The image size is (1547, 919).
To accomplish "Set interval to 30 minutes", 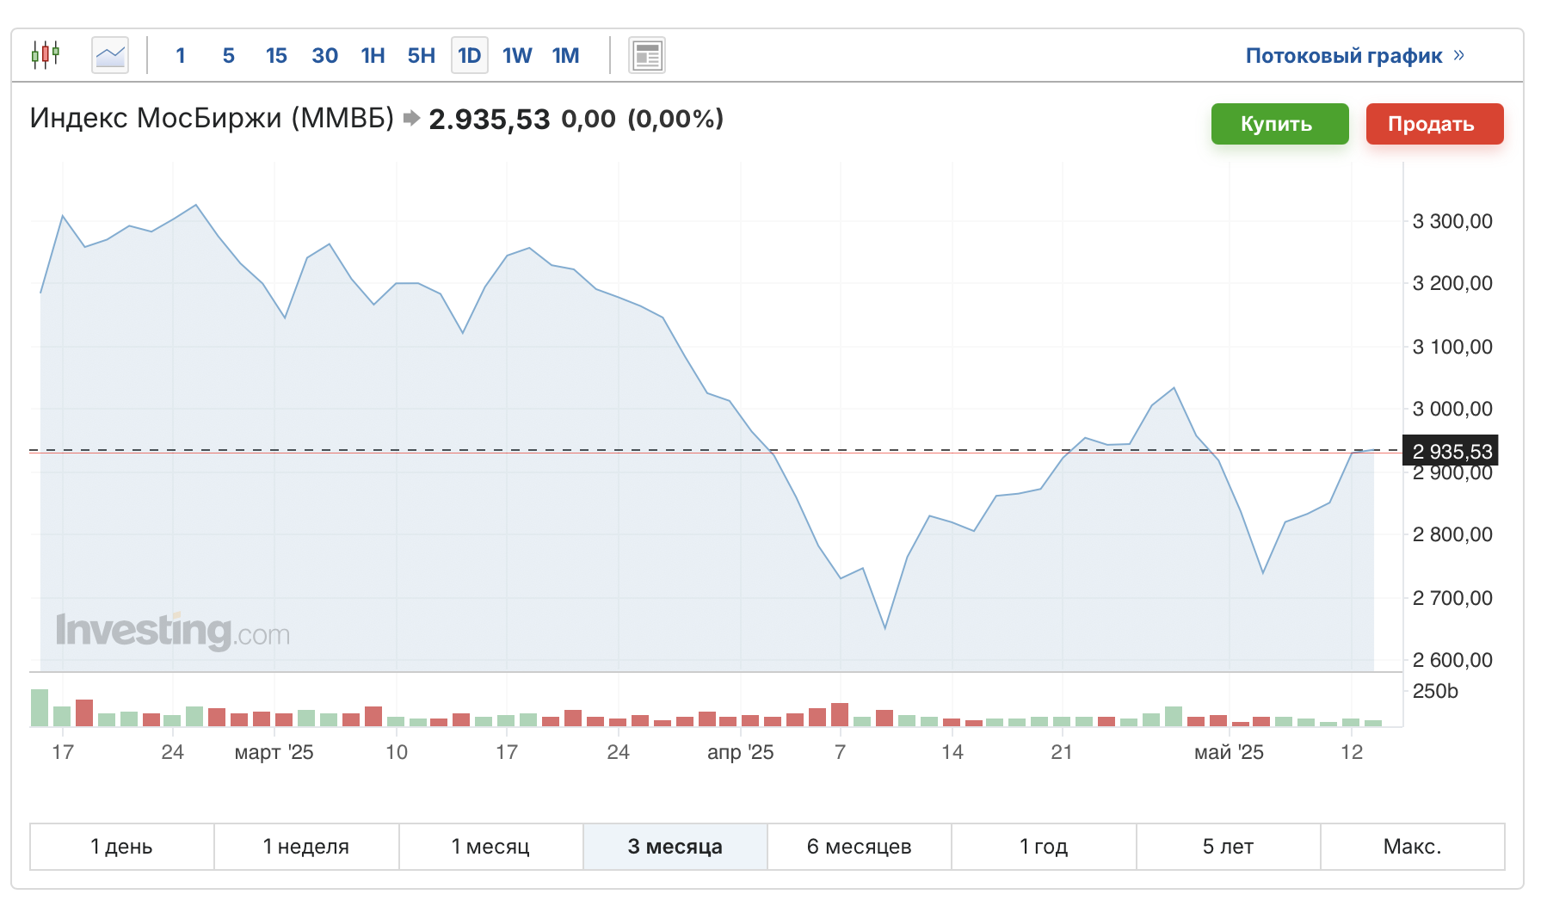I will pyautogui.click(x=324, y=56).
